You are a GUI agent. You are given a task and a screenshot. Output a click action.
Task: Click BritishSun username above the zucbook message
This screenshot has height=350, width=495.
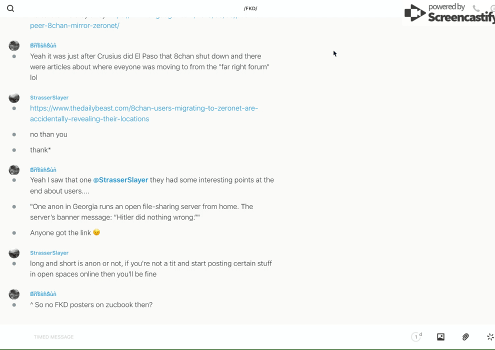click(x=43, y=294)
